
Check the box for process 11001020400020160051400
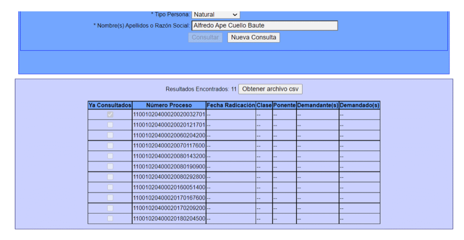(x=110, y=187)
